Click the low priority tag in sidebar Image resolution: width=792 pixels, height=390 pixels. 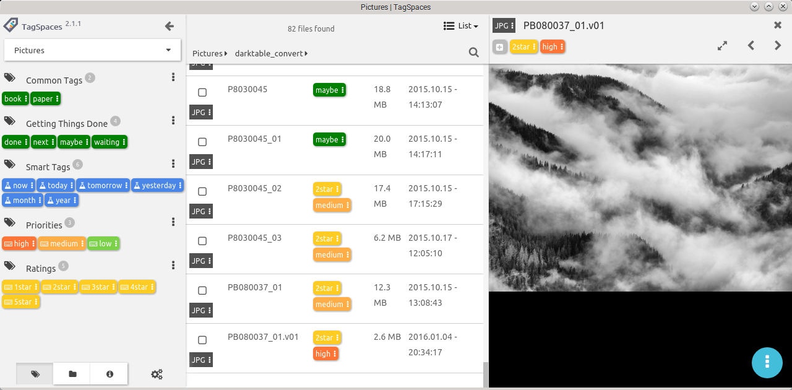tap(103, 243)
